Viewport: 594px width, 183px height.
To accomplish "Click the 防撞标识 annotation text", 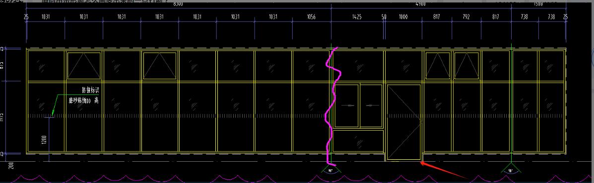I will [90, 91].
